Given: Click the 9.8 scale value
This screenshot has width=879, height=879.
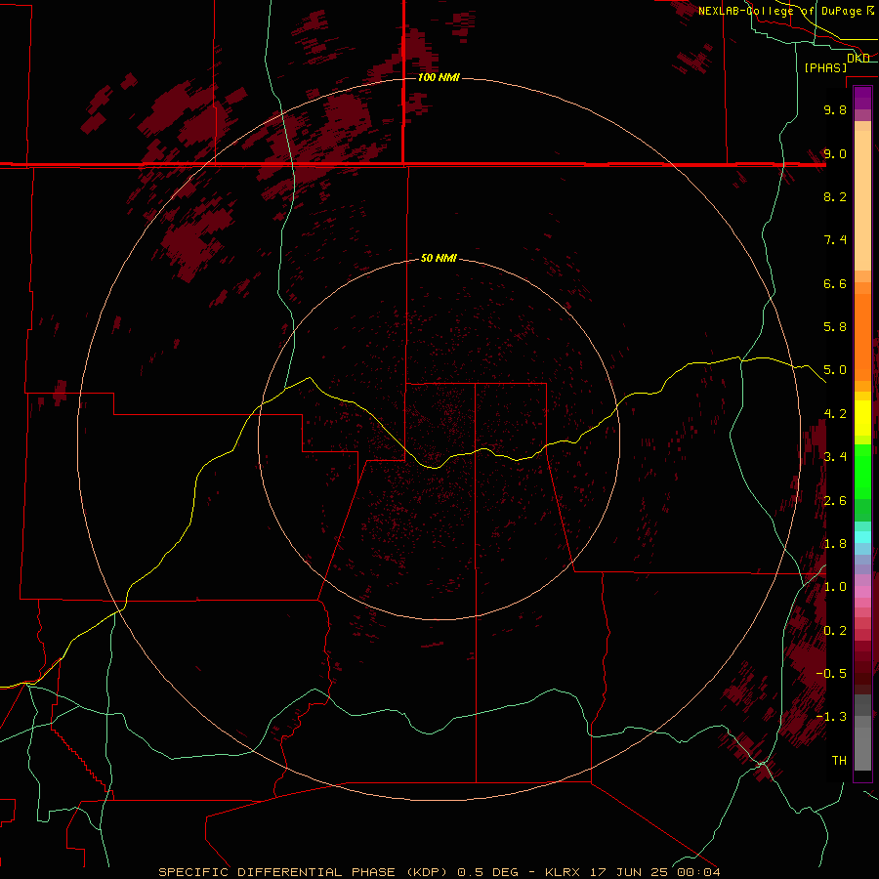Looking at the screenshot, I should (835, 109).
